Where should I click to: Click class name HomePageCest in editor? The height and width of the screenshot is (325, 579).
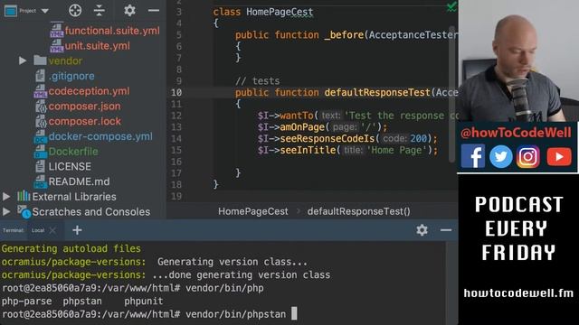(x=280, y=12)
